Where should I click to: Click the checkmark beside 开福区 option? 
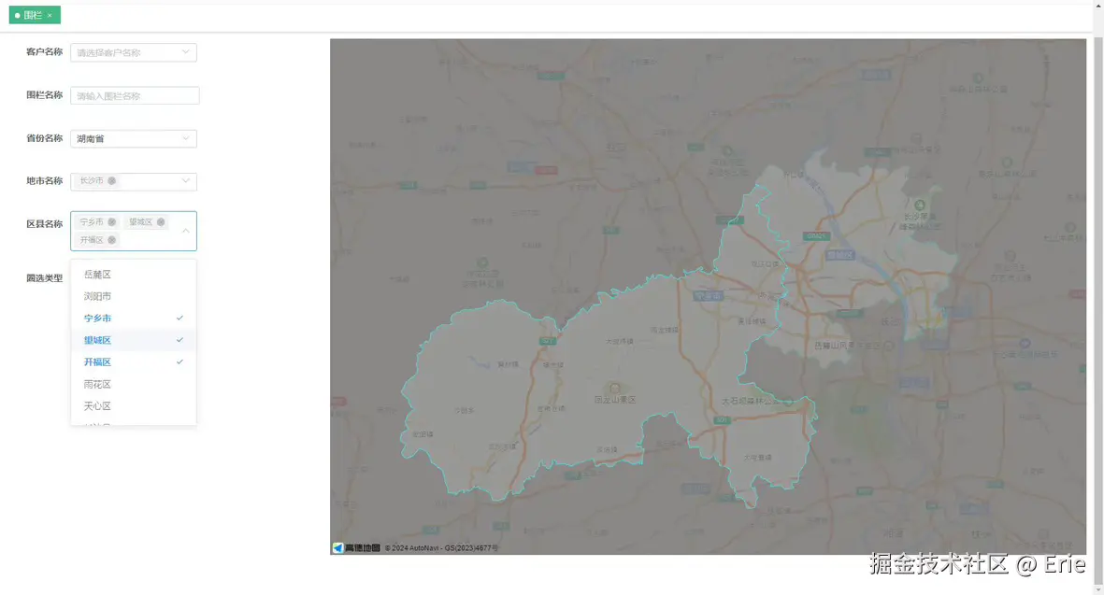pos(179,361)
